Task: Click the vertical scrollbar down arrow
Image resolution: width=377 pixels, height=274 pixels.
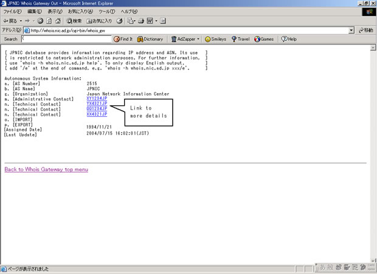Action: [373, 261]
